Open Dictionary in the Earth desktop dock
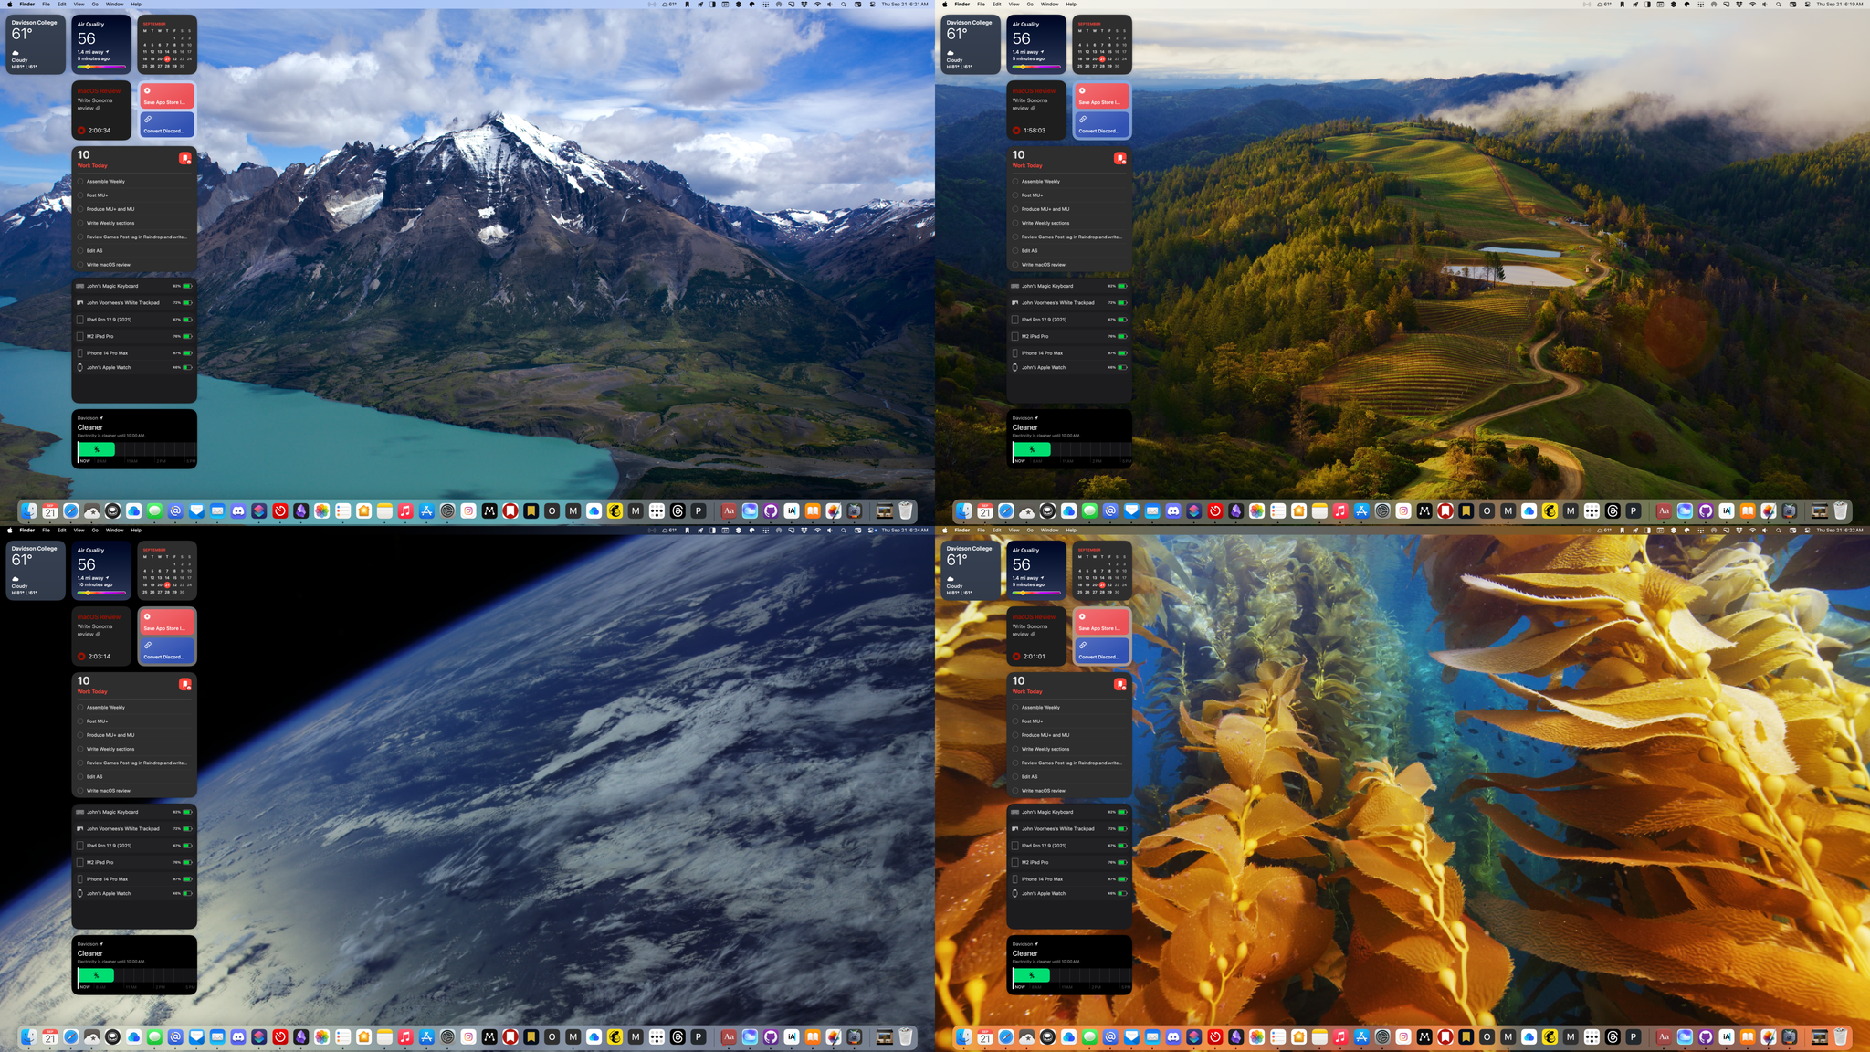Image resolution: width=1870 pixels, height=1052 pixels. coord(729,1037)
